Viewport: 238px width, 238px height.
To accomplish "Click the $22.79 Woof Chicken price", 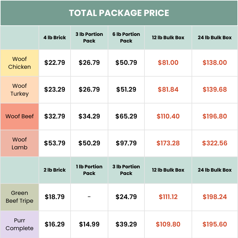I will click(55, 63).
